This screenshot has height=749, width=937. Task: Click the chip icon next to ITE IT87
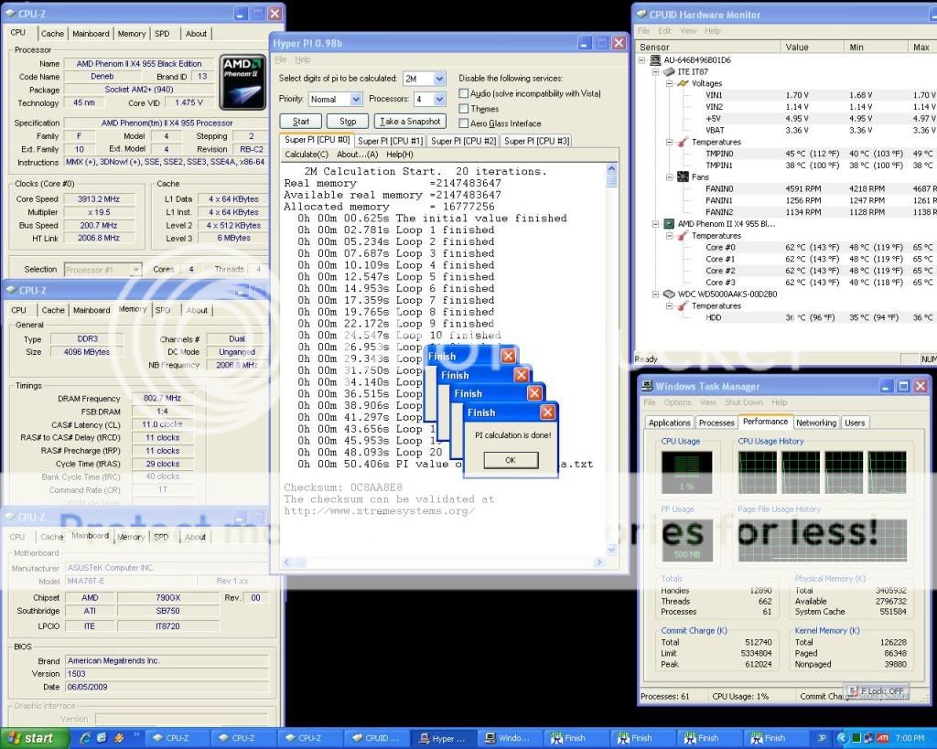coord(669,71)
